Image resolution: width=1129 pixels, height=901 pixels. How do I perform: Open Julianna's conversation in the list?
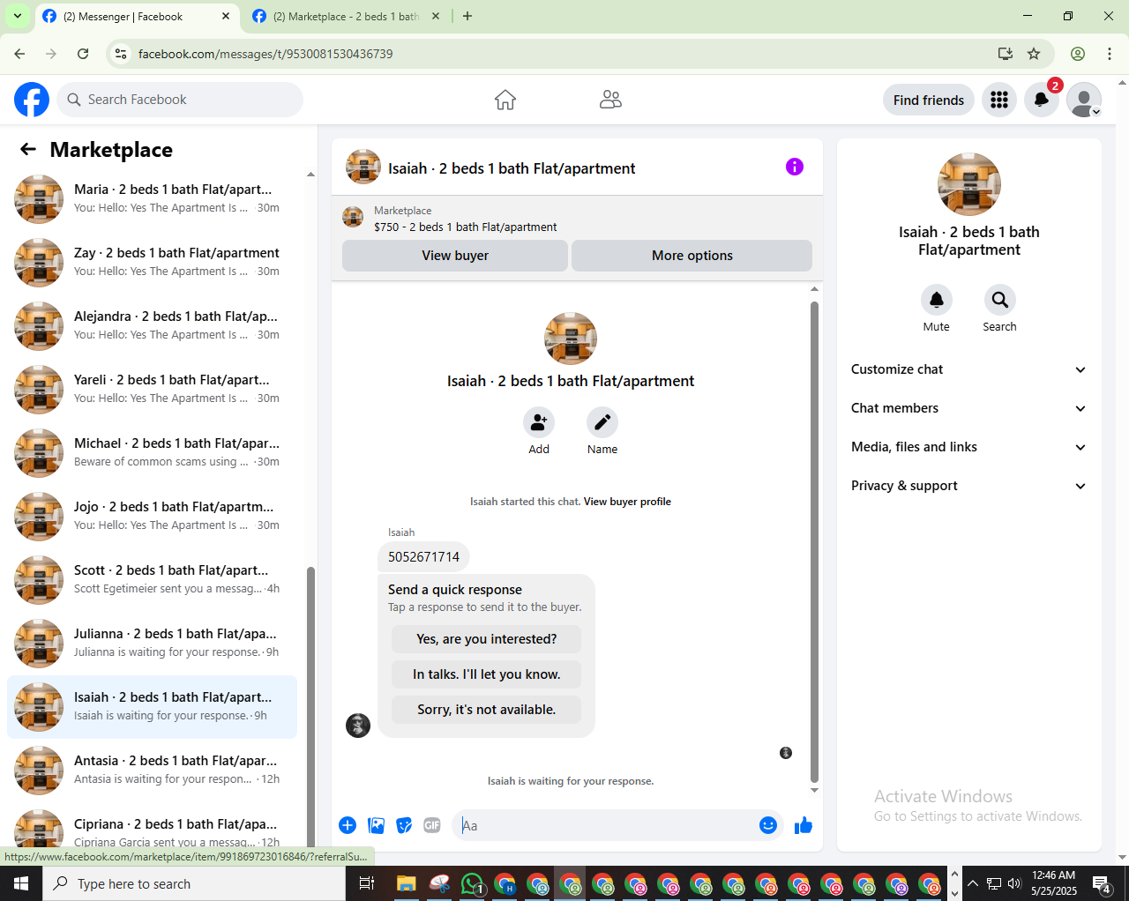pos(152,644)
